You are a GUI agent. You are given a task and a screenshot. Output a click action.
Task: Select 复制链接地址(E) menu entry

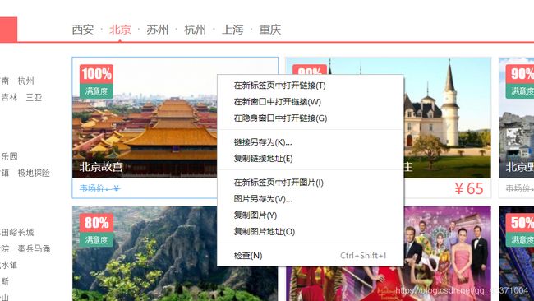(x=311, y=159)
